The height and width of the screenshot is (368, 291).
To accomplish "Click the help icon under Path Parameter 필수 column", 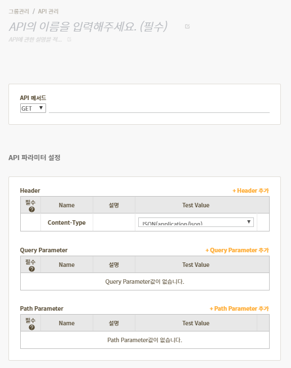I will [31, 328].
